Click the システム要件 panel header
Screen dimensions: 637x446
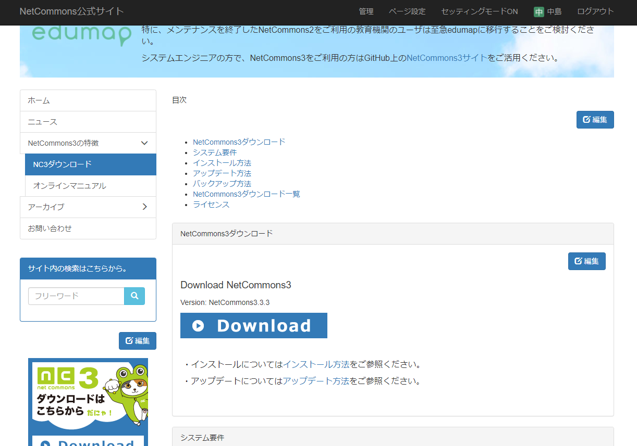coord(393,437)
